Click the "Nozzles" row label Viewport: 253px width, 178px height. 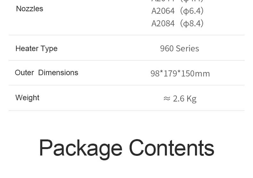pos(29,9)
